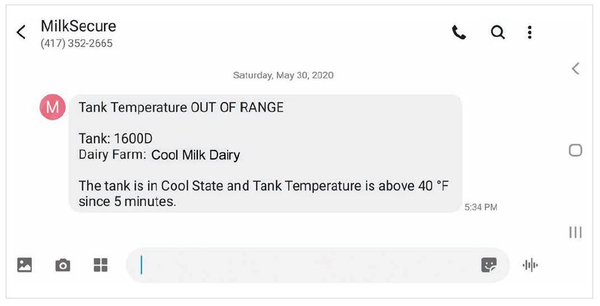Open the sticker picker in the message field

coord(489,265)
